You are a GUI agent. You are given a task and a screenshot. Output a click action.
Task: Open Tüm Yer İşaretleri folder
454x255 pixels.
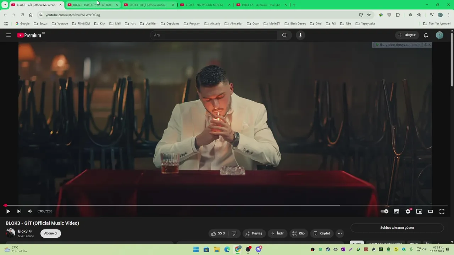click(x=437, y=24)
